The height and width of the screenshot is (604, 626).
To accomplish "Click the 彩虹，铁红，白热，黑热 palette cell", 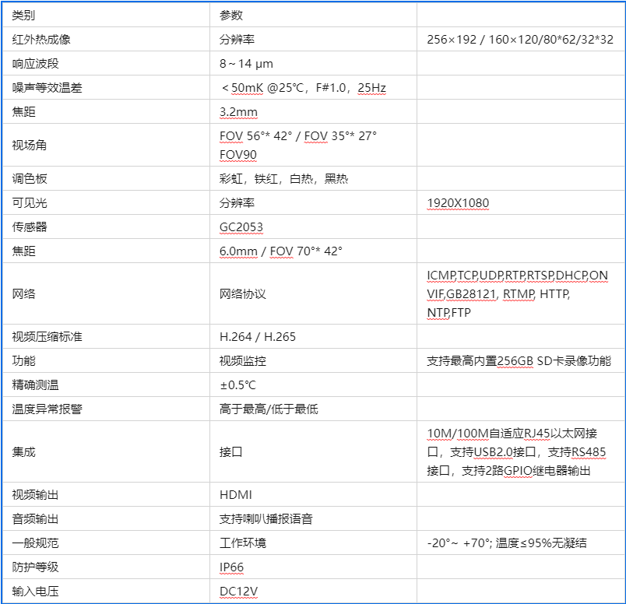I will coord(283,178).
